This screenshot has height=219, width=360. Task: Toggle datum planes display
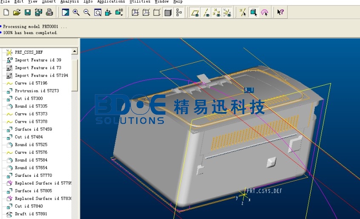tap(195, 12)
